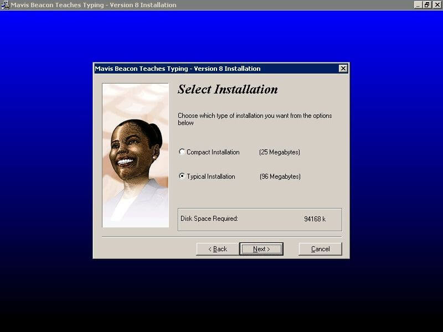Click the '(96 Megabytes)' text
Image resolution: width=443 pixels, height=332 pixels.
[x=280, y=177]
